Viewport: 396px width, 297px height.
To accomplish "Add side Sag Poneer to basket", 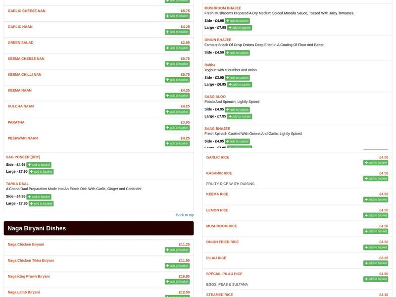I will click(x=39, y=165).
